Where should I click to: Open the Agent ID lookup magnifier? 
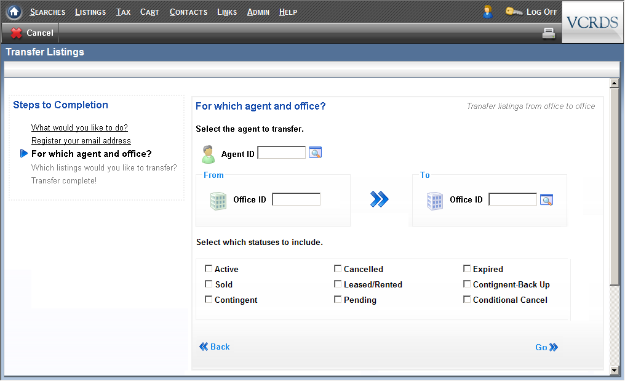pos(316,153)
